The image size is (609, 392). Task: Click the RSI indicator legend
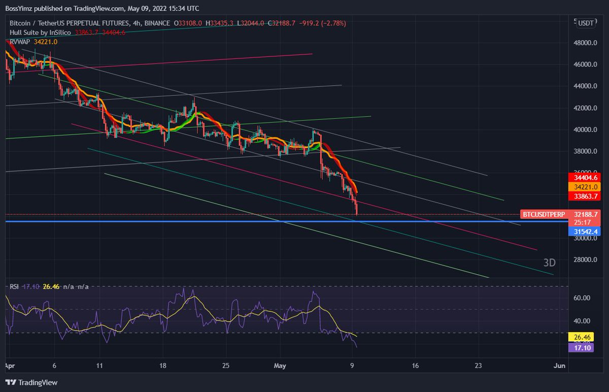[14, 286]
